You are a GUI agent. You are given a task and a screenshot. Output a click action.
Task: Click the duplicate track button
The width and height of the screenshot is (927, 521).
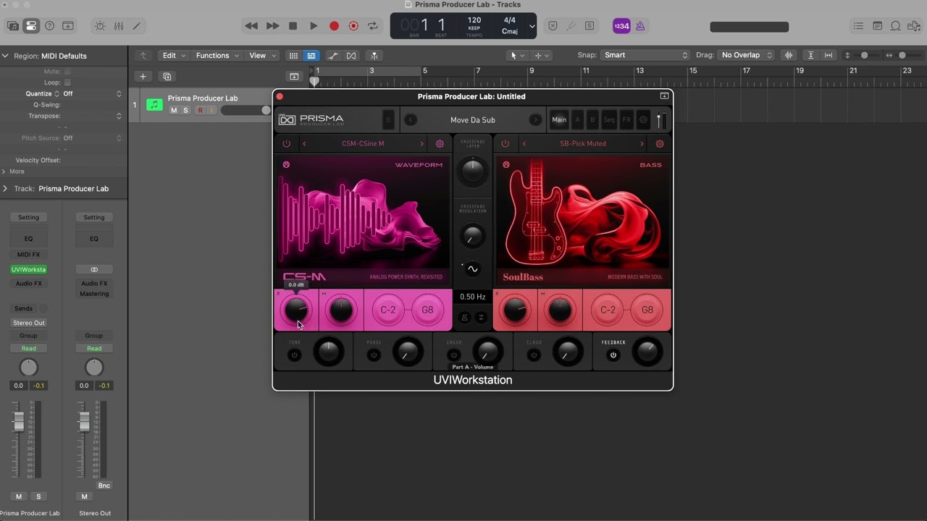pos(167,77)
